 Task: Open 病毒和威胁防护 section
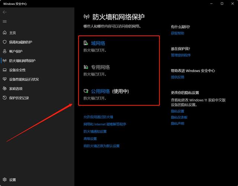[x=21, y=42]
